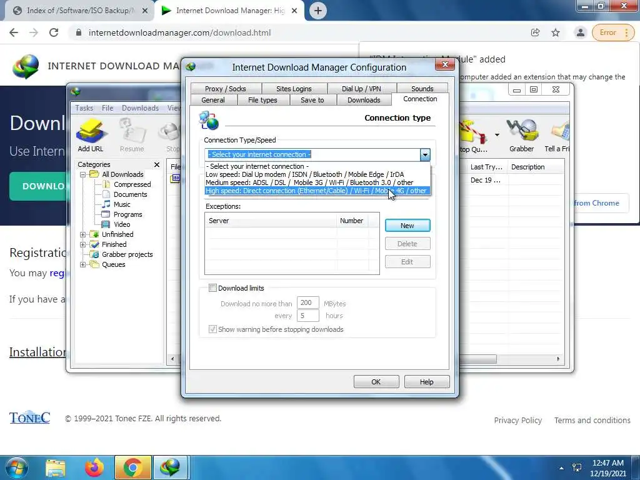Switch to the Index of /Software/ISO Backup tab

tap(80, 11)
